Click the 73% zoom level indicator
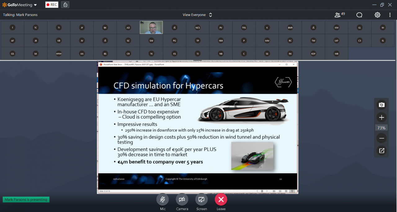Viewport: 397px width, 212px height. pos(381,128)
